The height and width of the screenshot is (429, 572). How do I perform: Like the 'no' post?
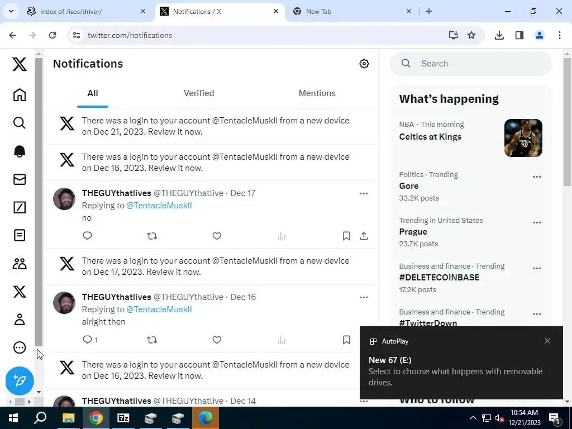(217, 236)
